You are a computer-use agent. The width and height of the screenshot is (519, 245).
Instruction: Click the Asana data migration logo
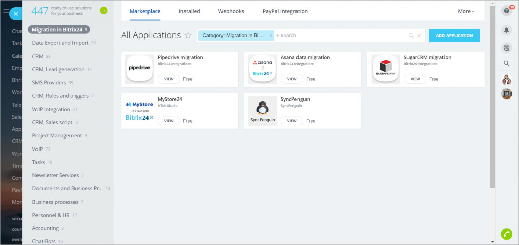(263, 69)
